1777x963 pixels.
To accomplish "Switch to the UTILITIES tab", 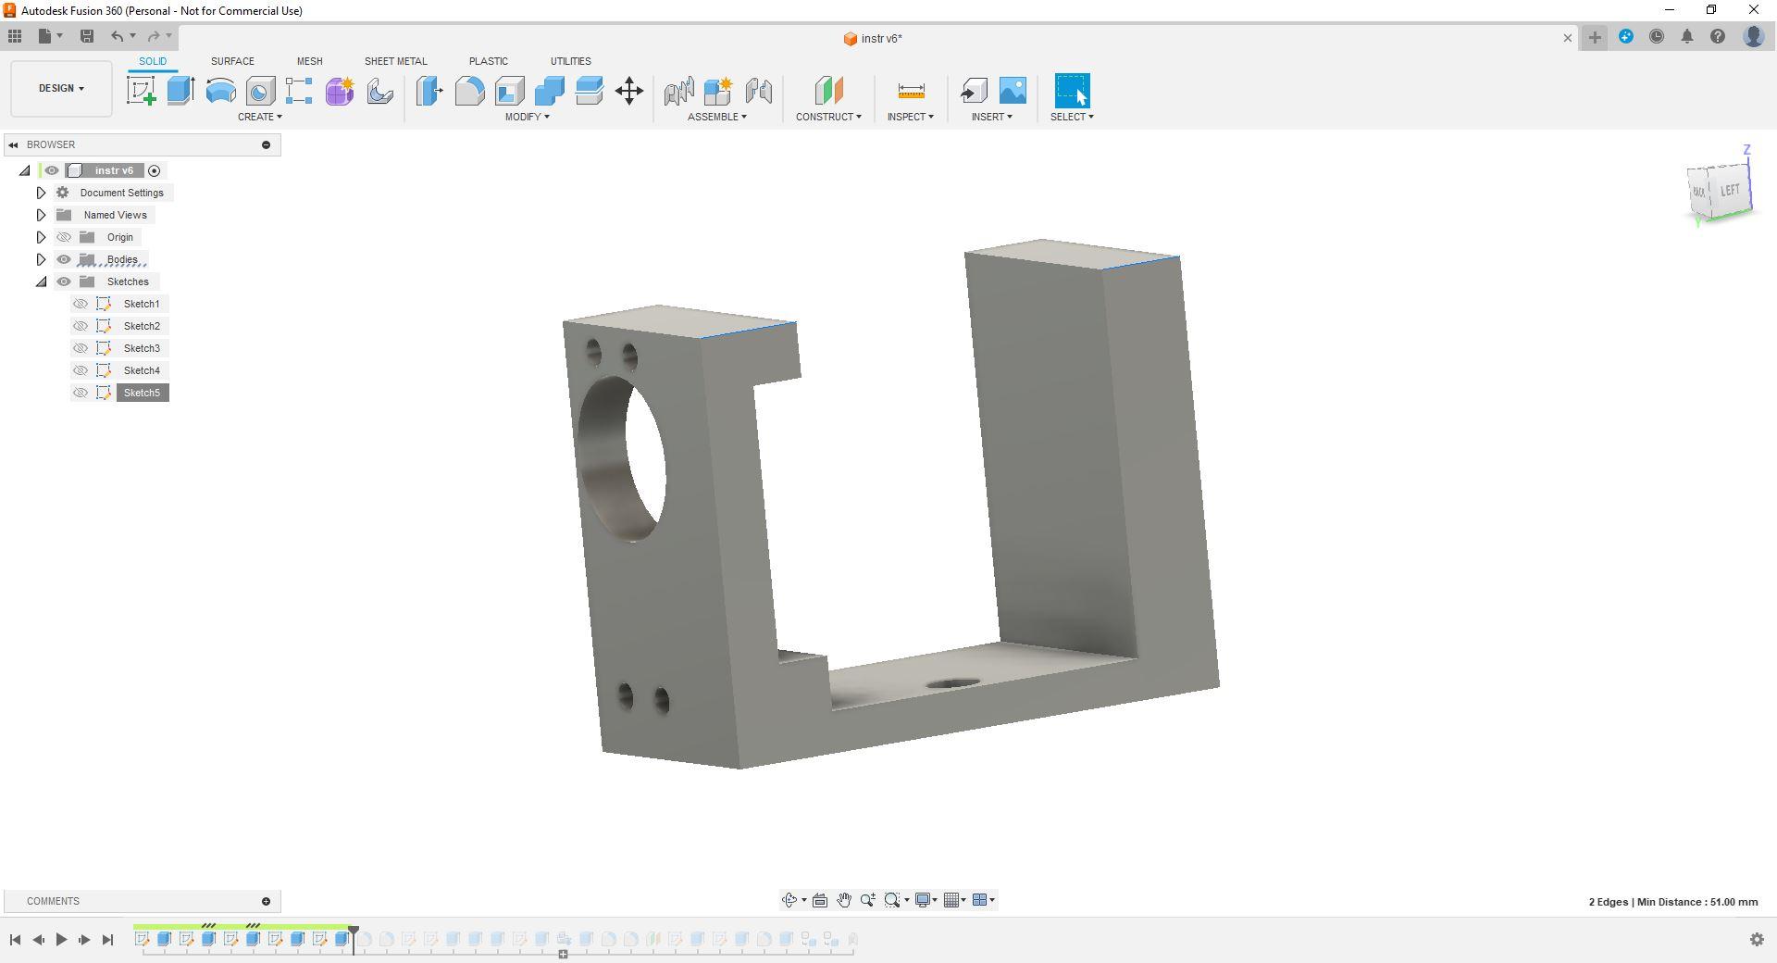I will click(x=571, y=61).
